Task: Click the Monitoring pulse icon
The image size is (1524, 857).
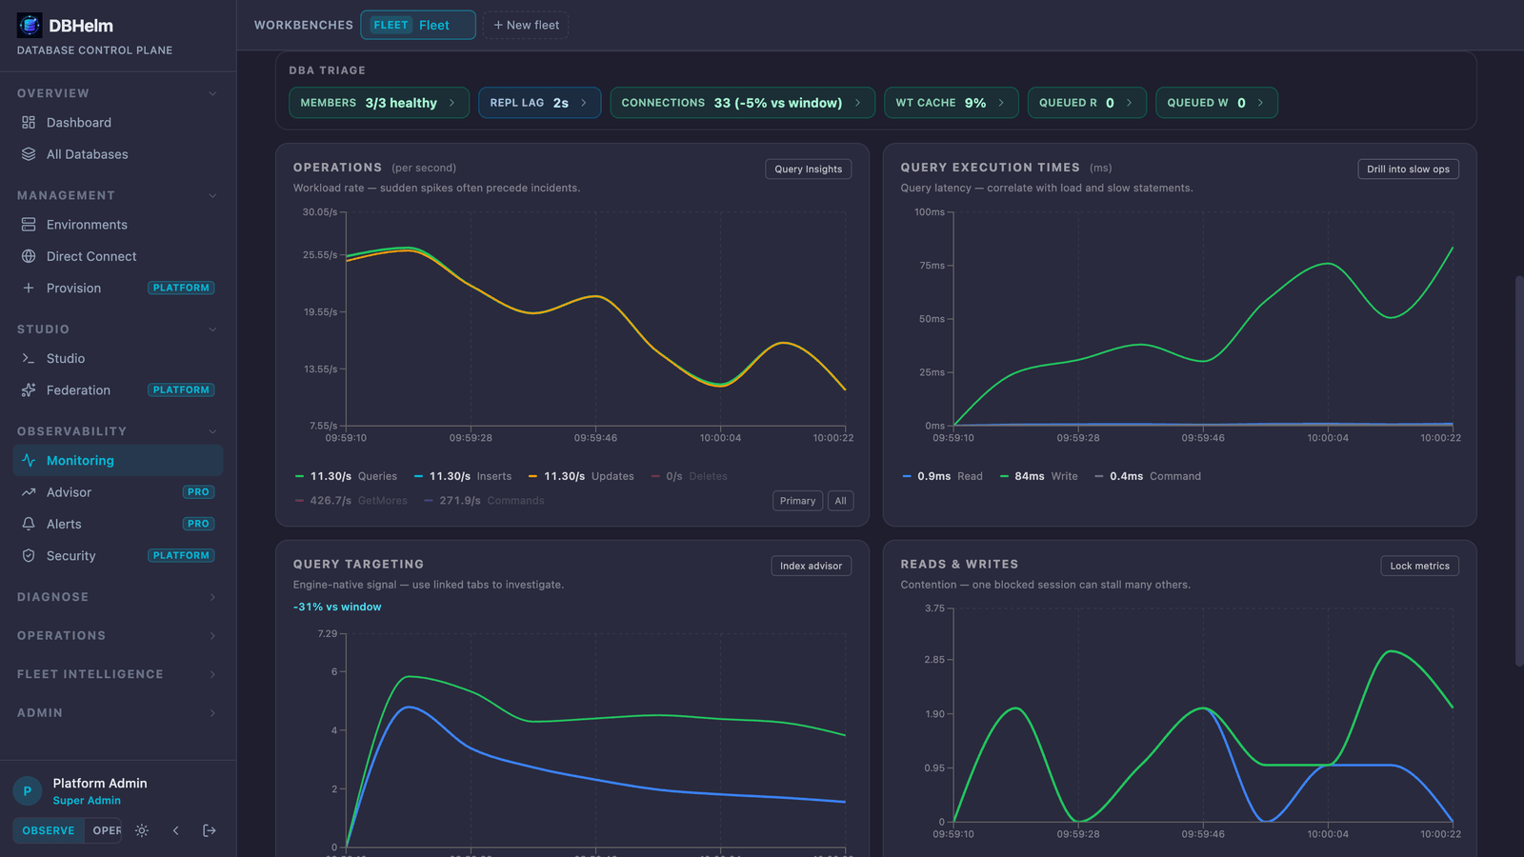Action: pyautogui.click(x=29, y=460)
